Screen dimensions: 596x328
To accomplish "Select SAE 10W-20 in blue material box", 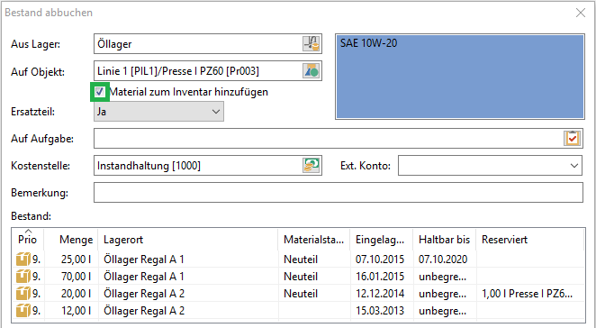I will pyautogui.click(x=368, y=43).
